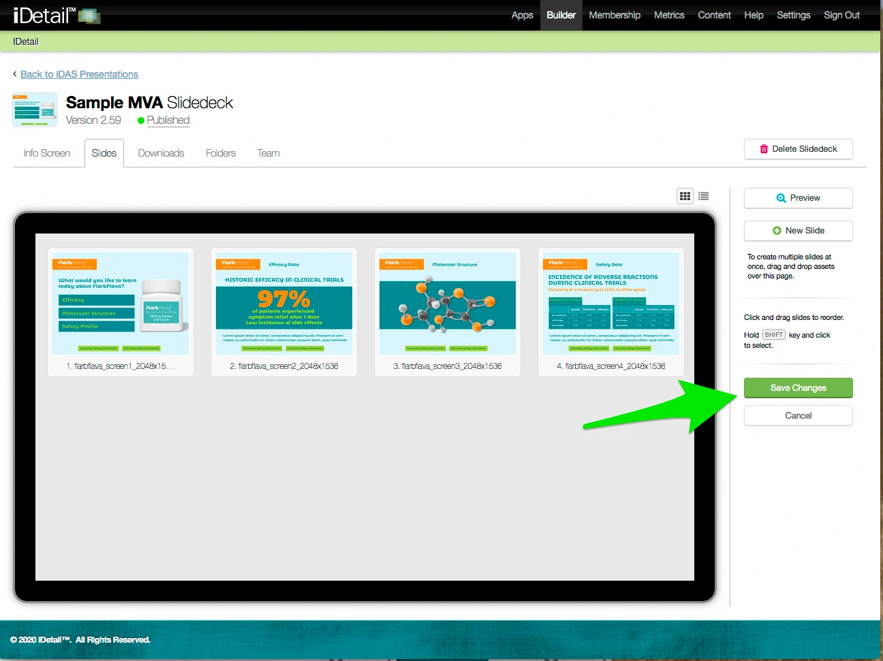Click the slide 1 filename caption

[121, 366]
